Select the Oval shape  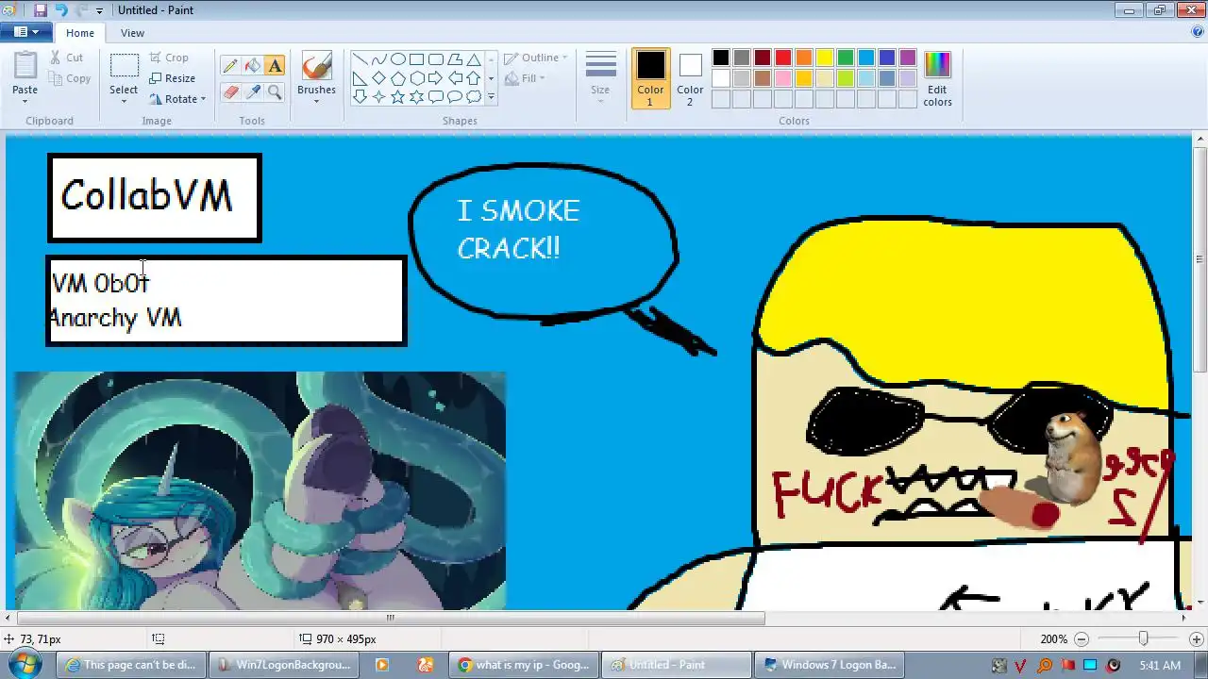pyautogui.click(x=398, y=59)
